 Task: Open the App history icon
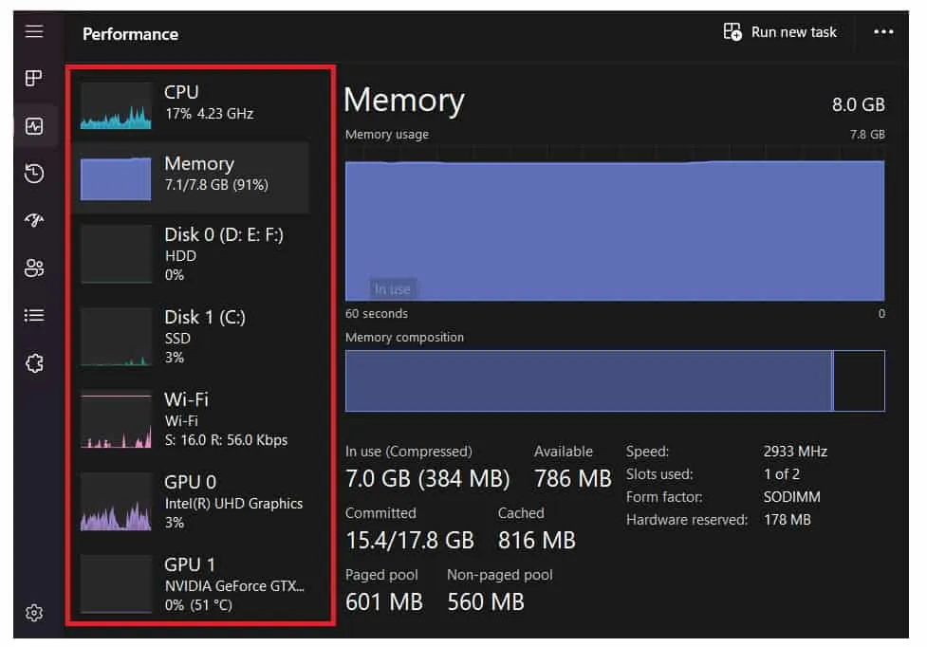coord(34,173)
